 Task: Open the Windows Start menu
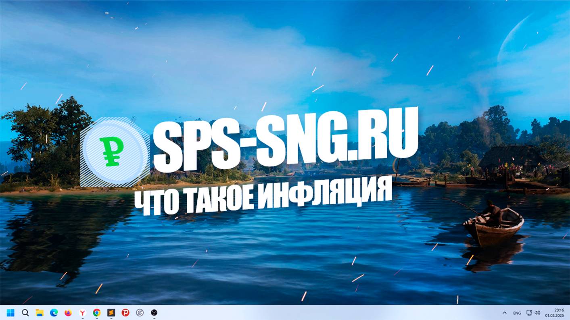[x=10, y=313]
